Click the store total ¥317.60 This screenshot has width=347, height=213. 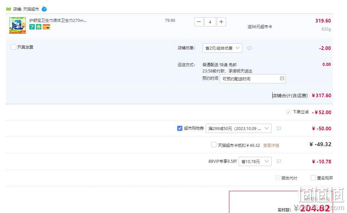click(x=321, y=96)
